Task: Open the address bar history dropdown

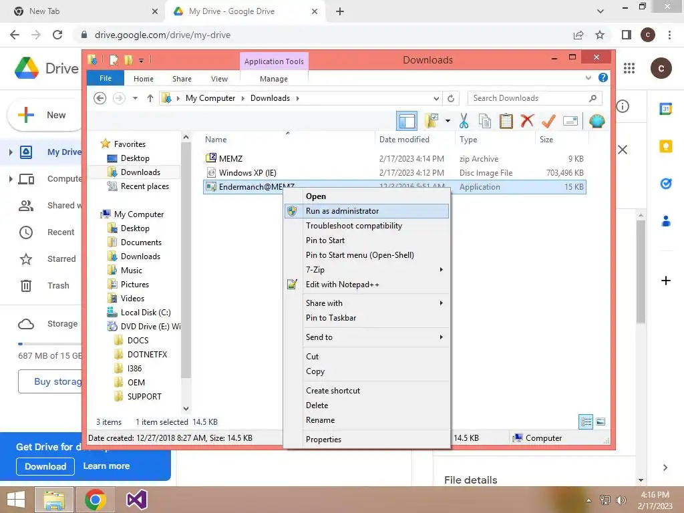Action: (436, 98)
